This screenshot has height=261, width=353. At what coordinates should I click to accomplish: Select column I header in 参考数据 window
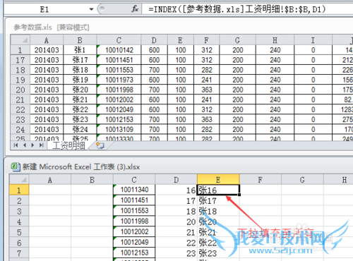click(313, 40)
